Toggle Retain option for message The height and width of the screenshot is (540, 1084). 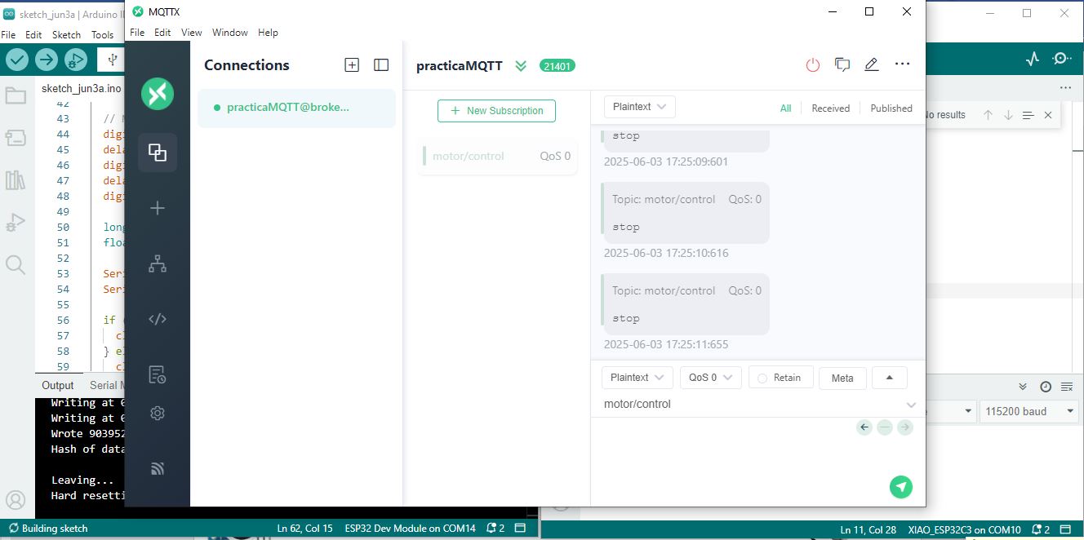tap(780, 378)
